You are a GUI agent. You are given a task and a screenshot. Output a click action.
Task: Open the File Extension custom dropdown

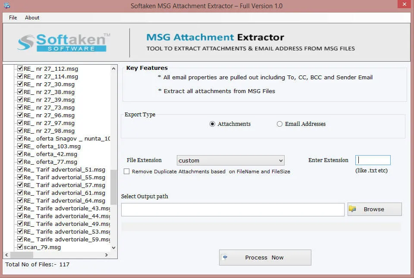(x=230, y=160)
